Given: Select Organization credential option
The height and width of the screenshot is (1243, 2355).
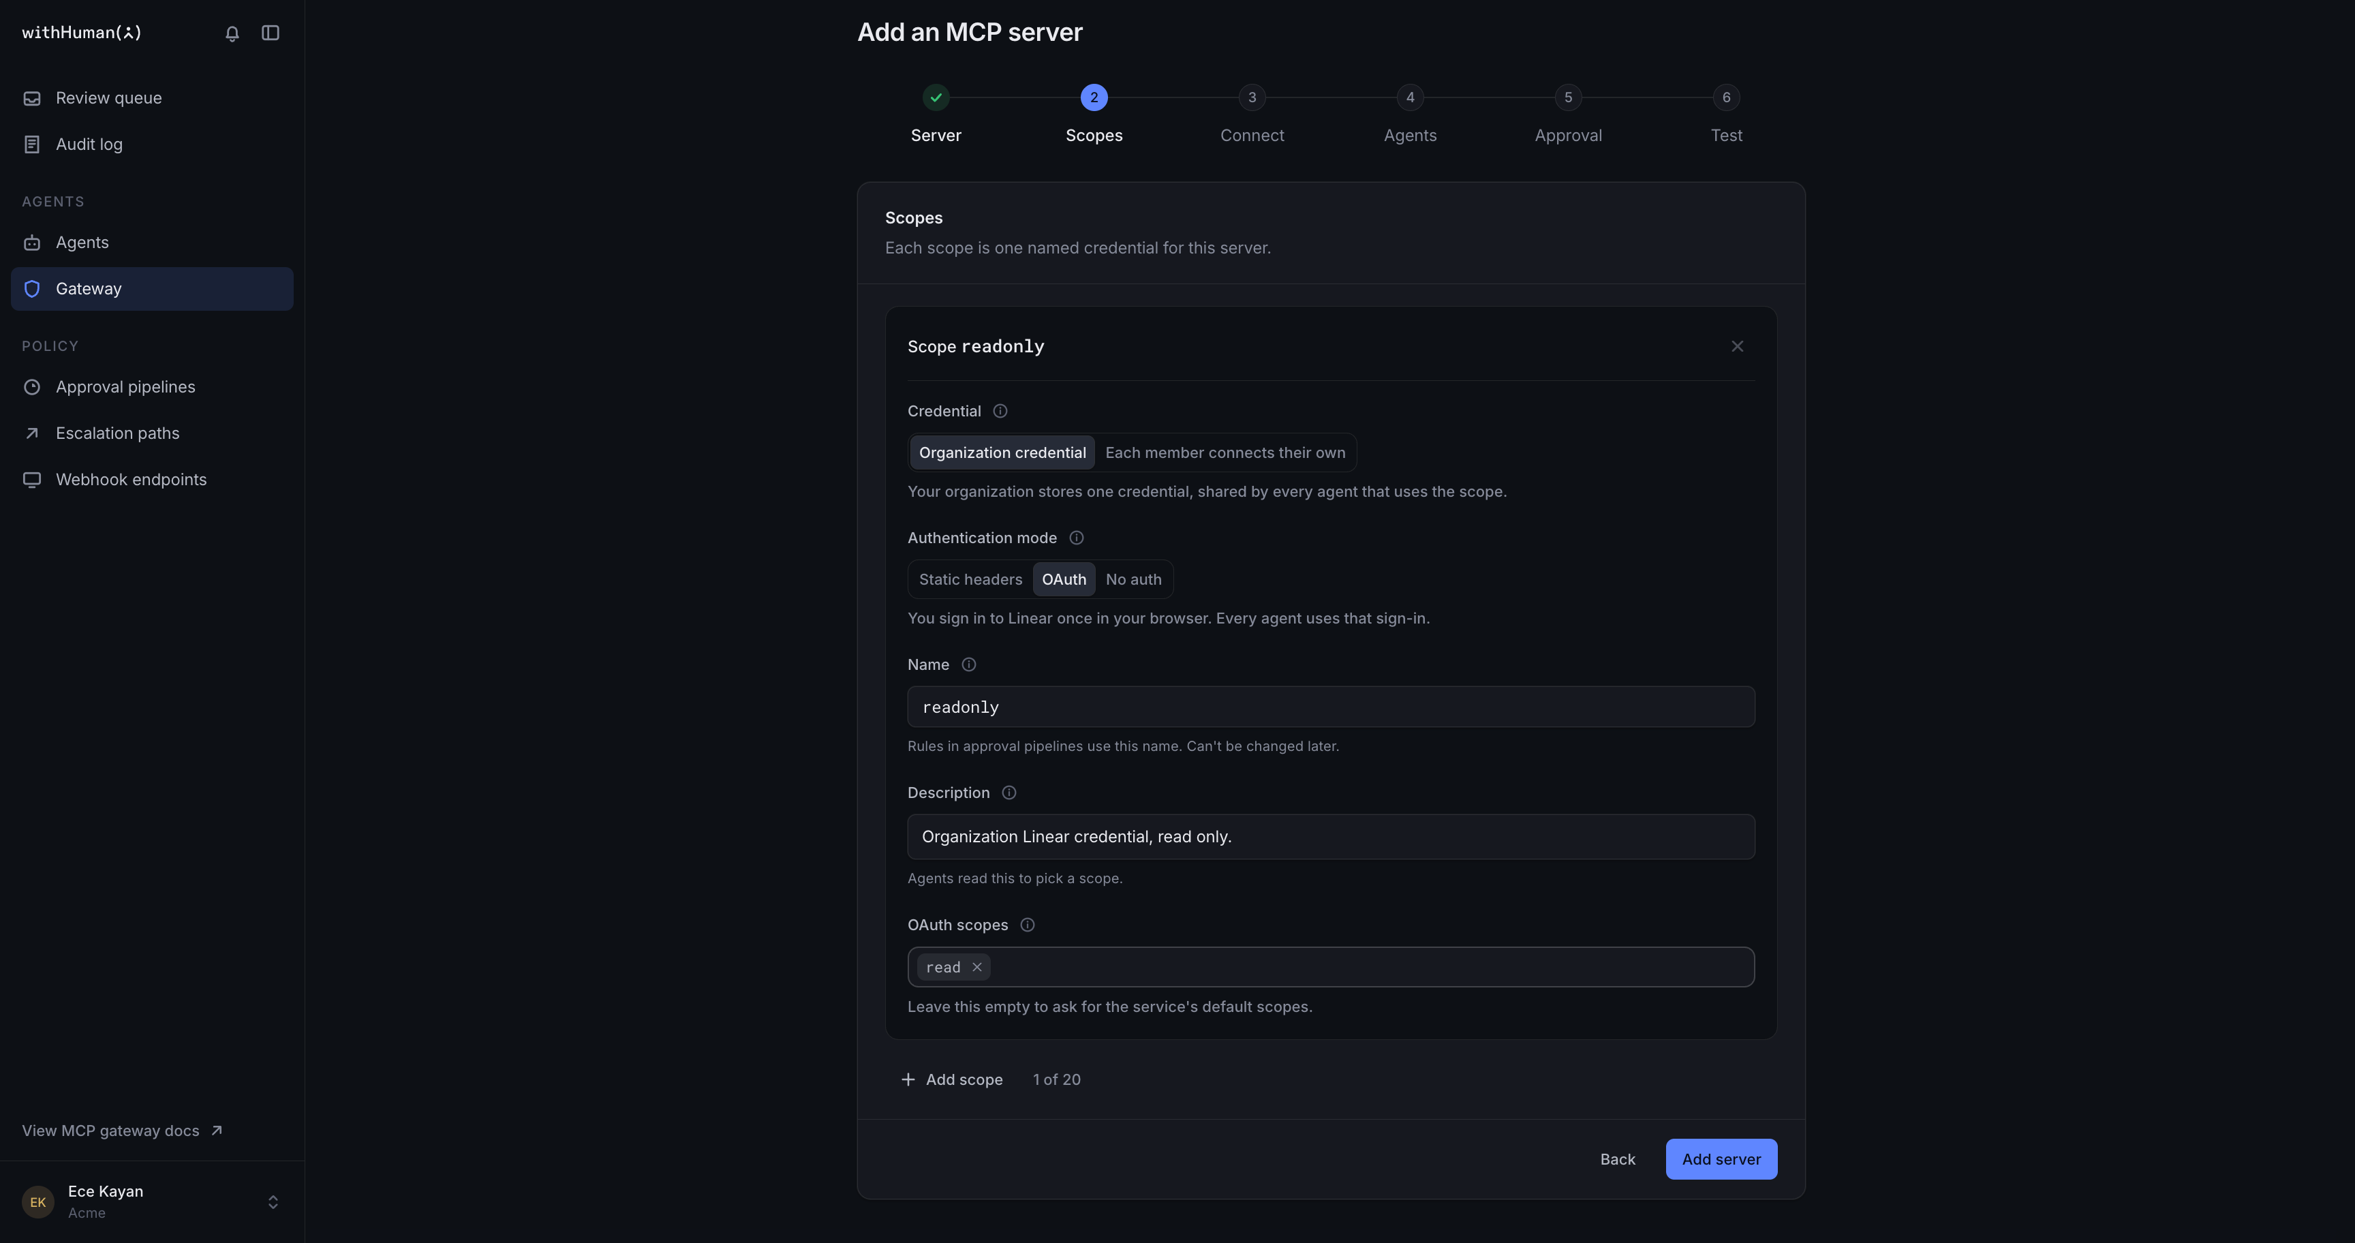Looking at the screenshot, I should [1002, 452].
